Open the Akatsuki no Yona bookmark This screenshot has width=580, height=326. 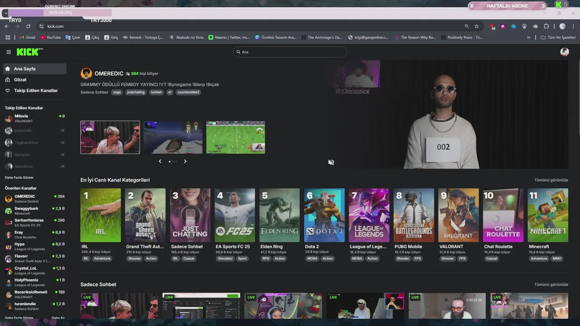pyautogui.click(x=186, y=38)
